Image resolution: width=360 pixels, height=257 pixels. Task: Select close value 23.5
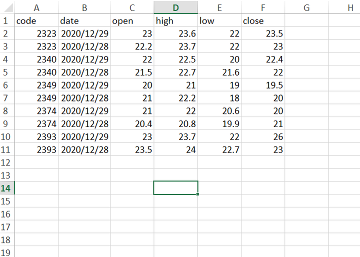tap(263, 33)
